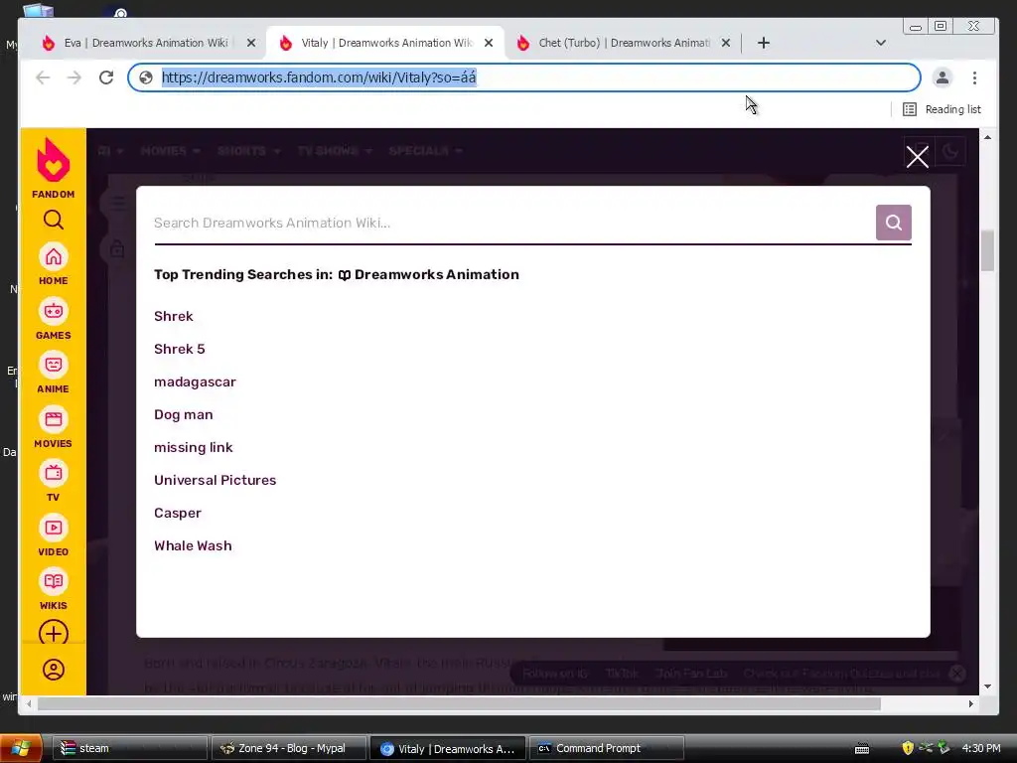Switch to Zone 94 Blog Mypal taskbar item
The image size is (1017, 763).
point(289,748)
